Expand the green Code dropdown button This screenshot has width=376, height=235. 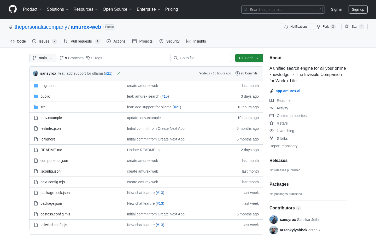coord(249,58)
